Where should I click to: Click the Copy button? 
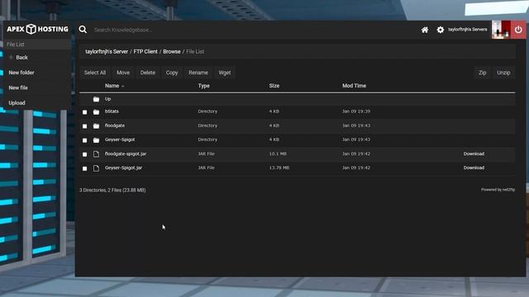tap(172, 73)
